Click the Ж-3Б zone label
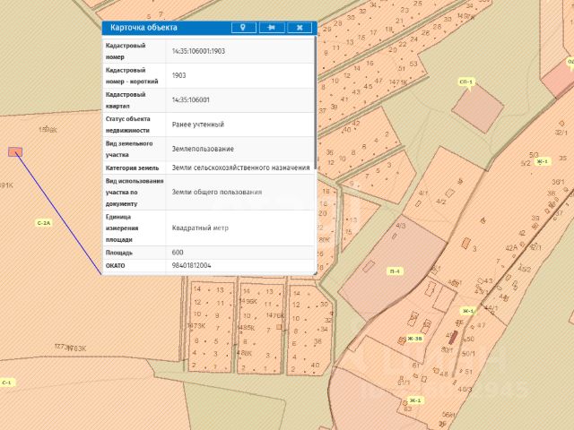The width and height of the screenshot is (574, 430). pyautogui.click(x=414, y=339)
